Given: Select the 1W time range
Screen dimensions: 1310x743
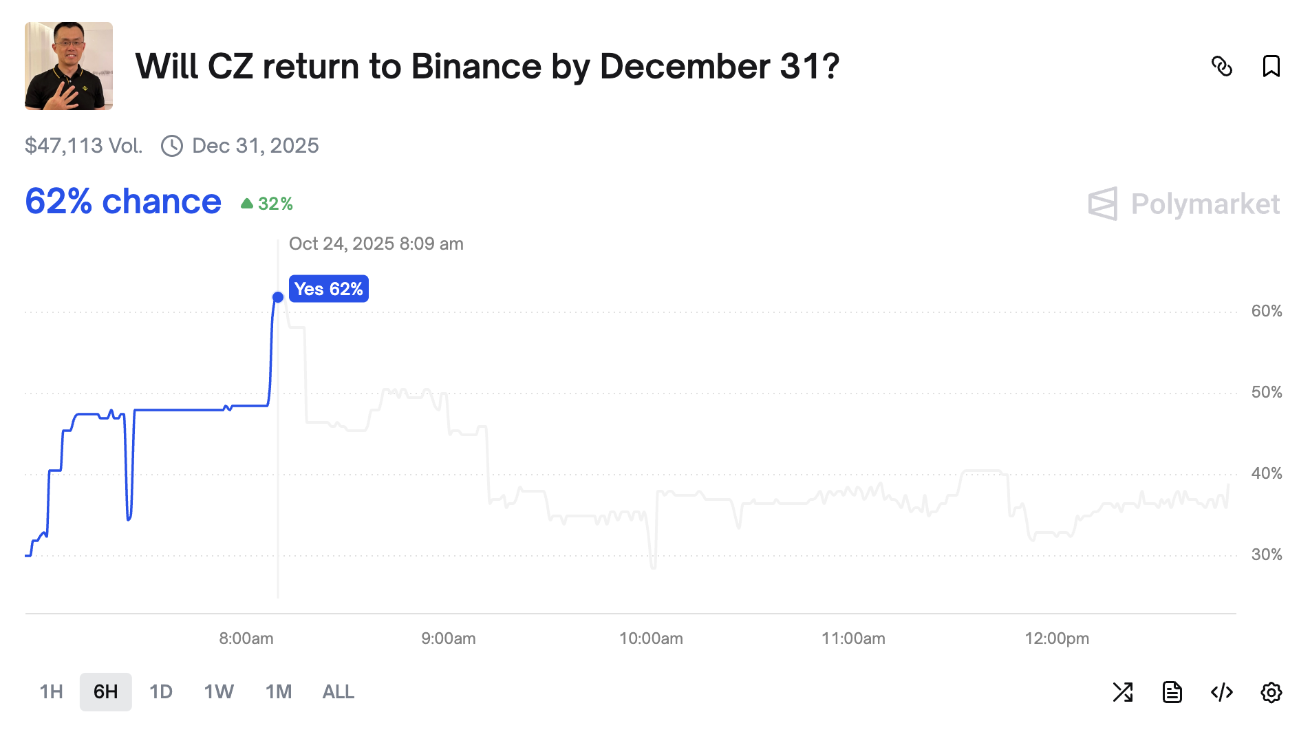Looking at the screenshot, I should click(x=219, y=692).
